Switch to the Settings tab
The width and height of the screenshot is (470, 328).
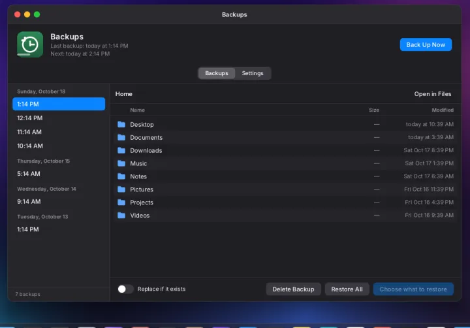[x=253, y=73]
